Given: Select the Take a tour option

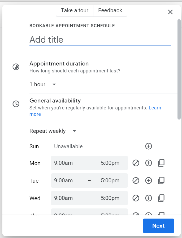Looking at the screenshot, I should pos(75,10).
